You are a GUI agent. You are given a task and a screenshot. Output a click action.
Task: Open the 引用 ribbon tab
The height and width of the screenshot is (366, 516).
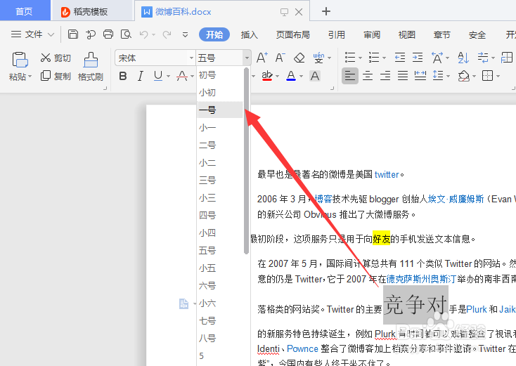[x=337, y=34]
